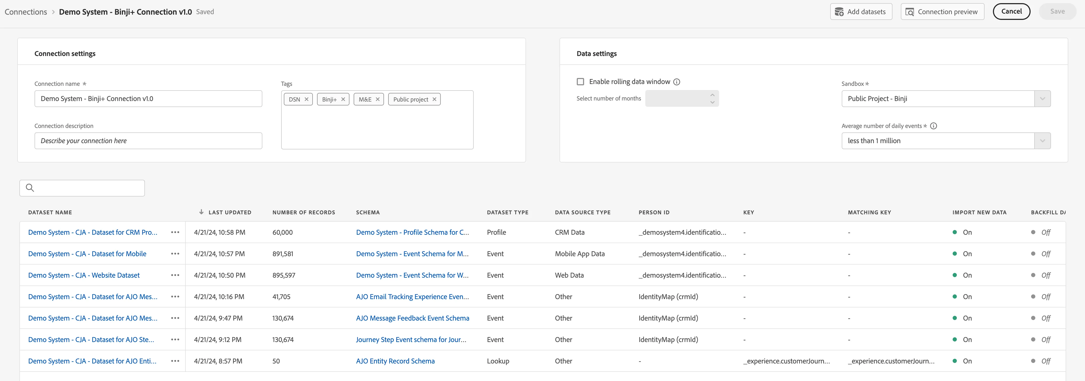
Task: Click Add datasets button
Action: [x=861, y=12]
